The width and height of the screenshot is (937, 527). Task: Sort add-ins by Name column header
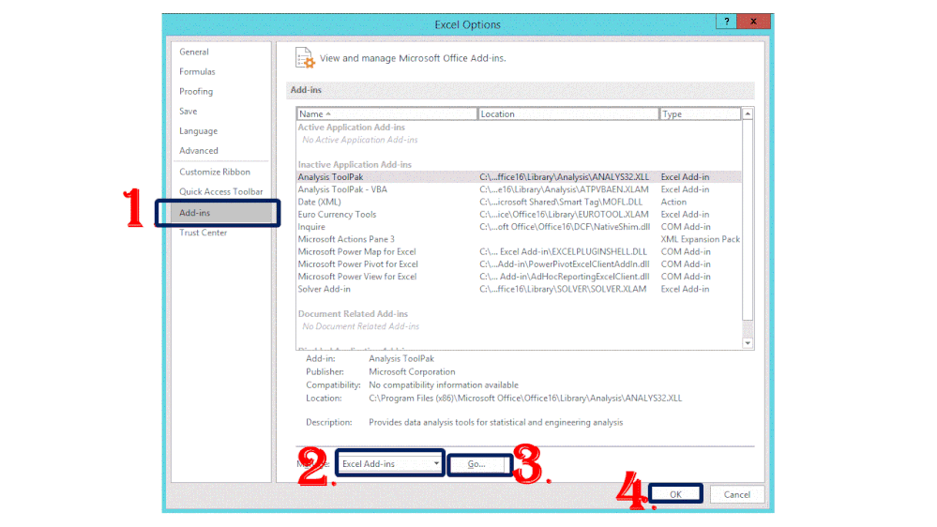(x=386, y=114)
